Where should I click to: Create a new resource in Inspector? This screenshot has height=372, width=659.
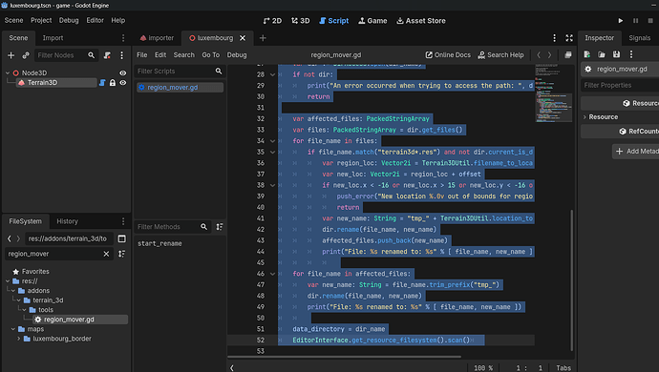[x=587, y=54]
